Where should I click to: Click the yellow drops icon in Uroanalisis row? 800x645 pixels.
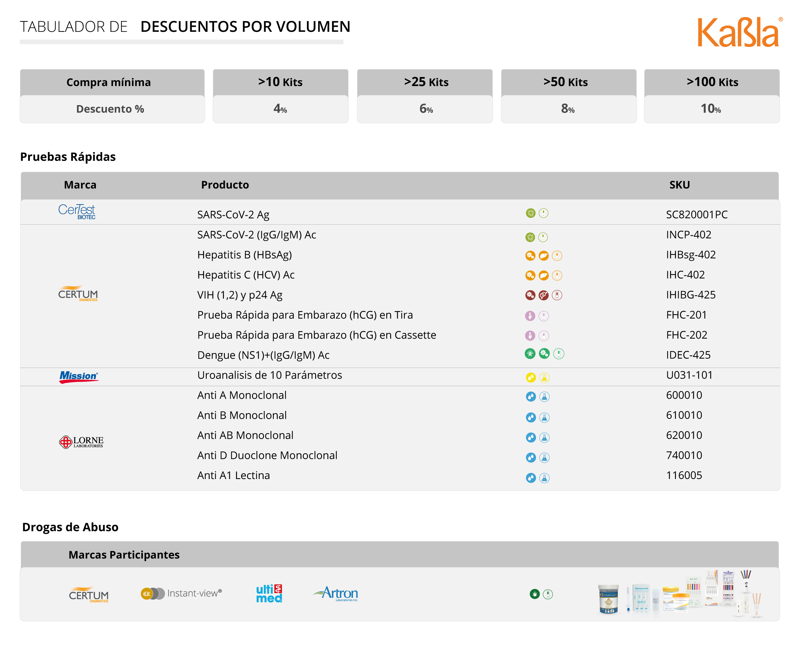coord(531,378)
